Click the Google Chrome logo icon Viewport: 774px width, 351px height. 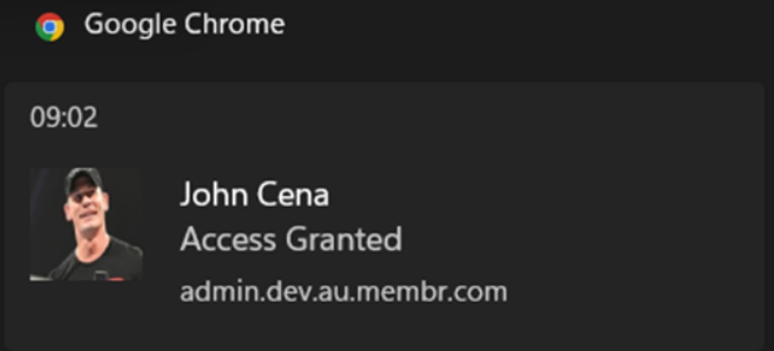click(x=49, y=27)
